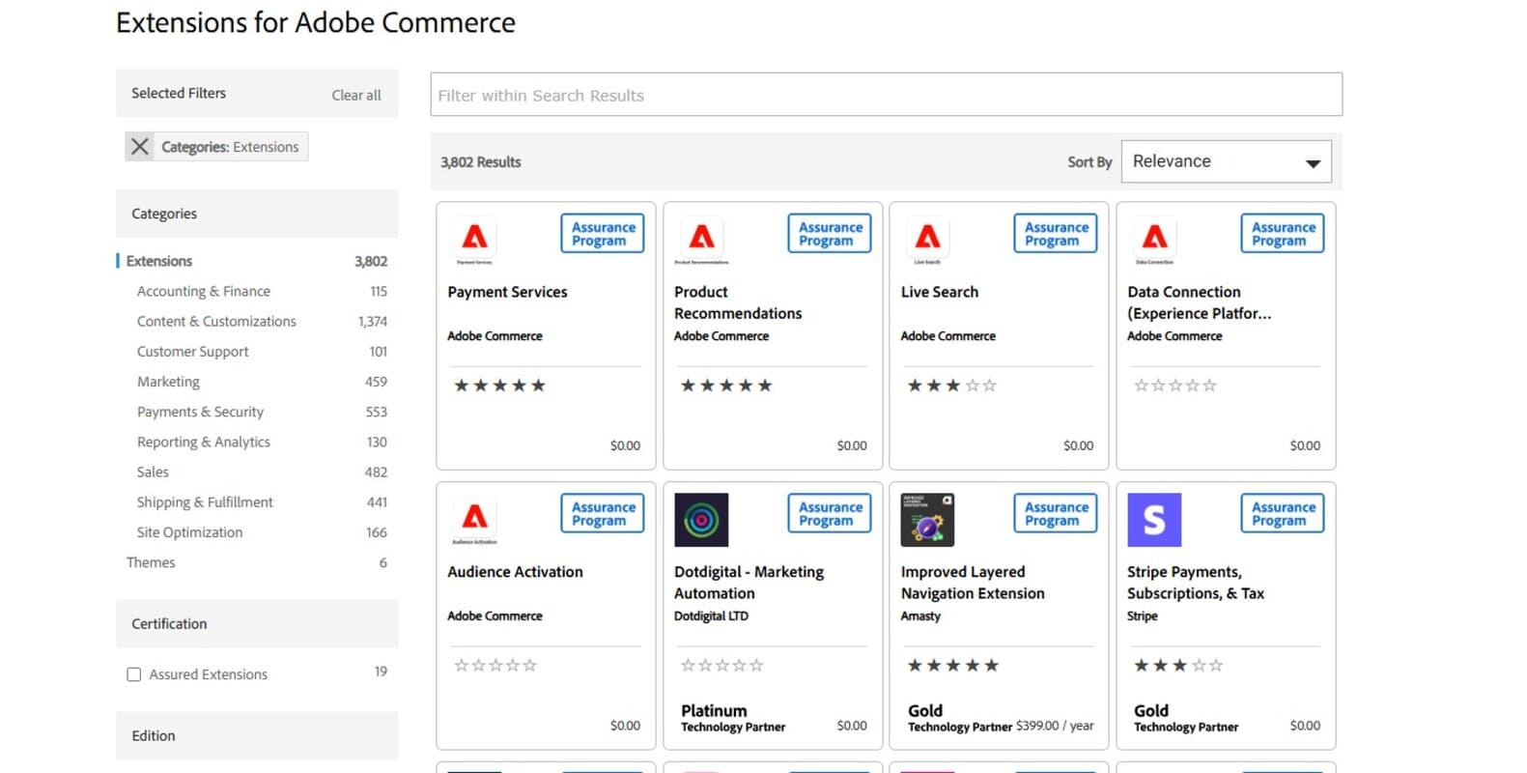
Task: Open the Live Search extension title
Action: pyautogui.click(x=940, y=292)
